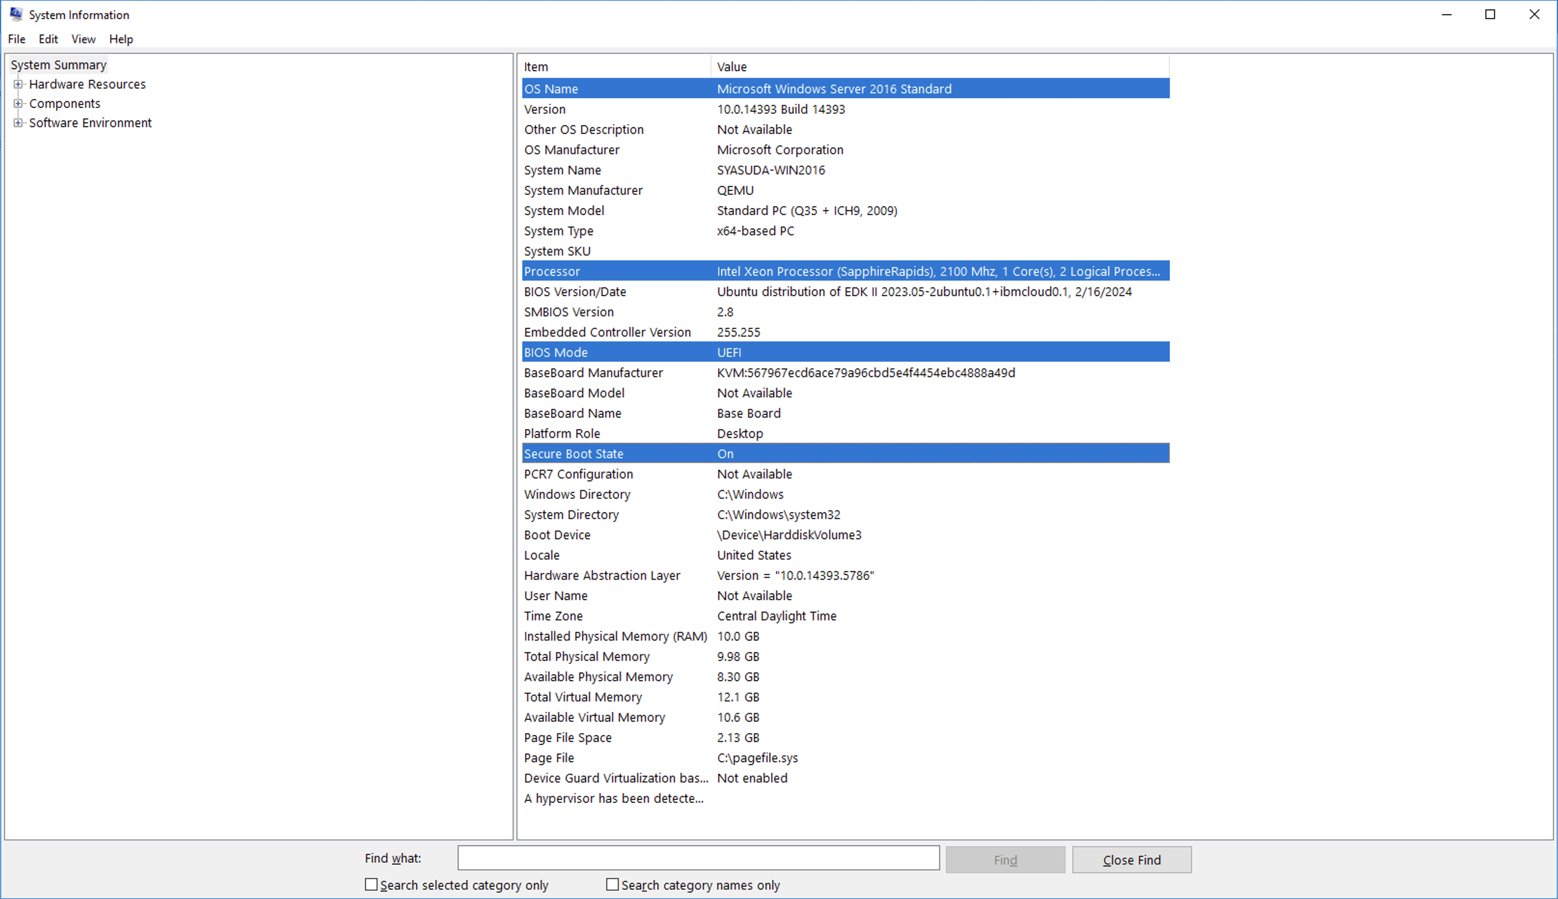Click the Close Find button
The height and width of the screenshot is (899, 1558).
point(1131,859)
